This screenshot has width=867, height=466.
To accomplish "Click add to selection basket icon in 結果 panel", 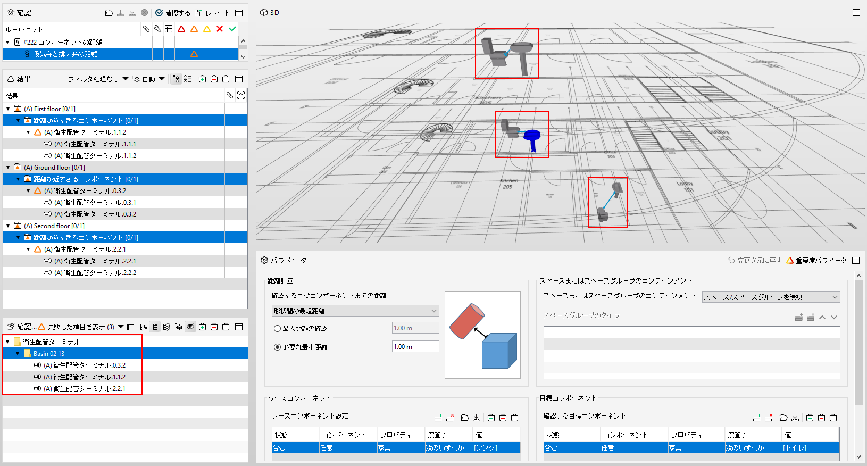I will 202,79.
